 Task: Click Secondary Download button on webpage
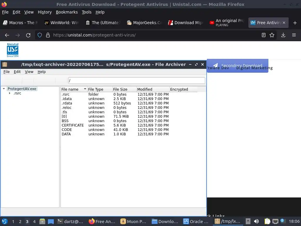click(238, 66)
